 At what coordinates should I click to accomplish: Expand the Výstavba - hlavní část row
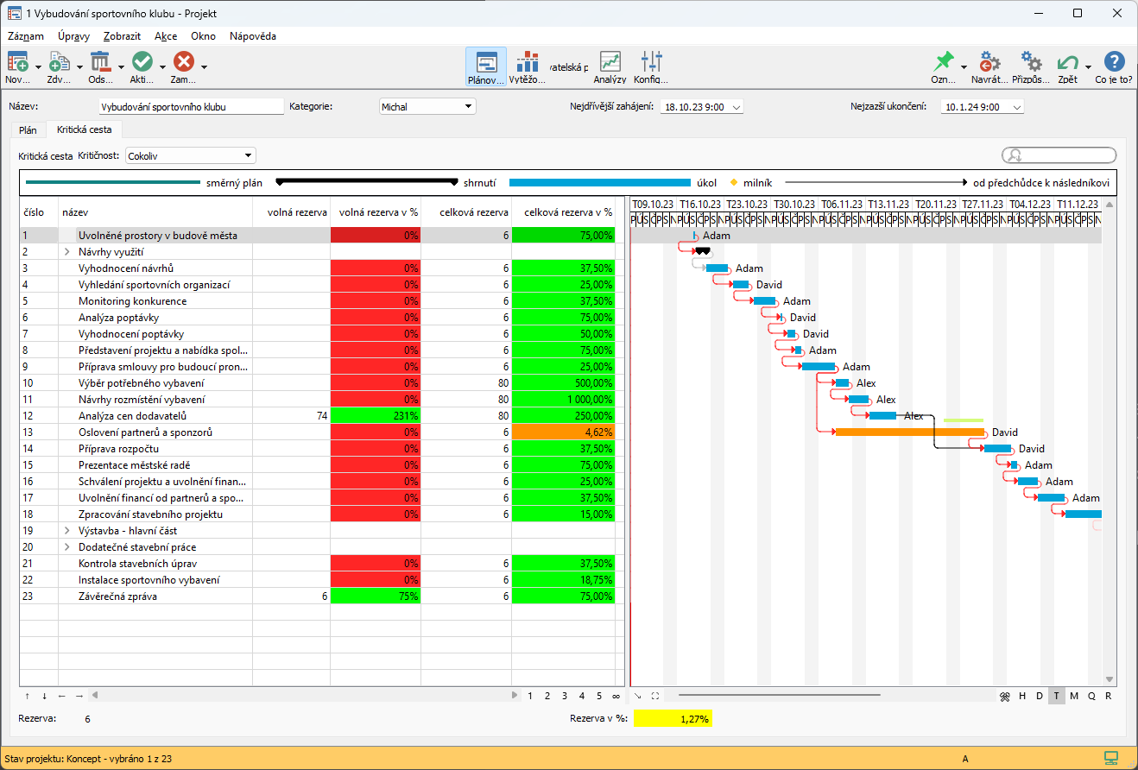67,531
